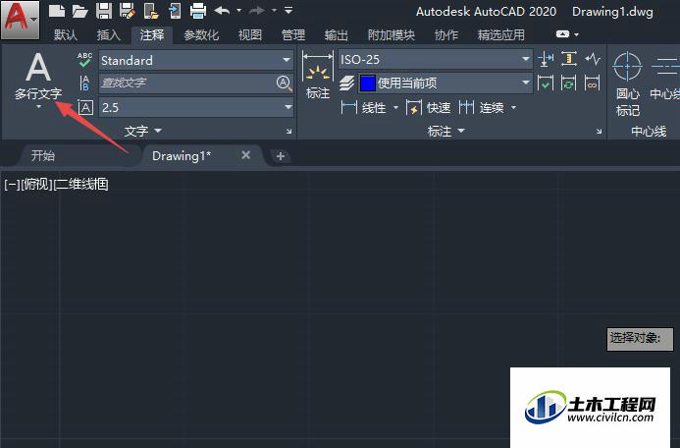Switch to the 开始 file tab
Viewport: 680px width, 448px height.
click(43, 156)
